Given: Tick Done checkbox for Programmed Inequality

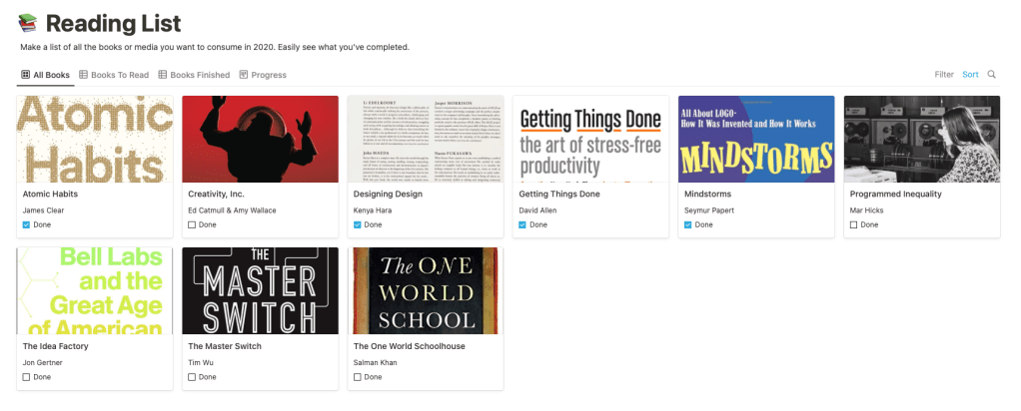Looking at the screenshot, I should [853, 225].
